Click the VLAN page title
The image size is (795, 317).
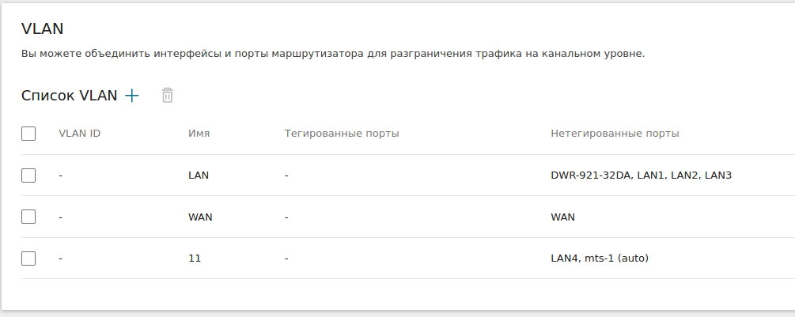(42, 28)
